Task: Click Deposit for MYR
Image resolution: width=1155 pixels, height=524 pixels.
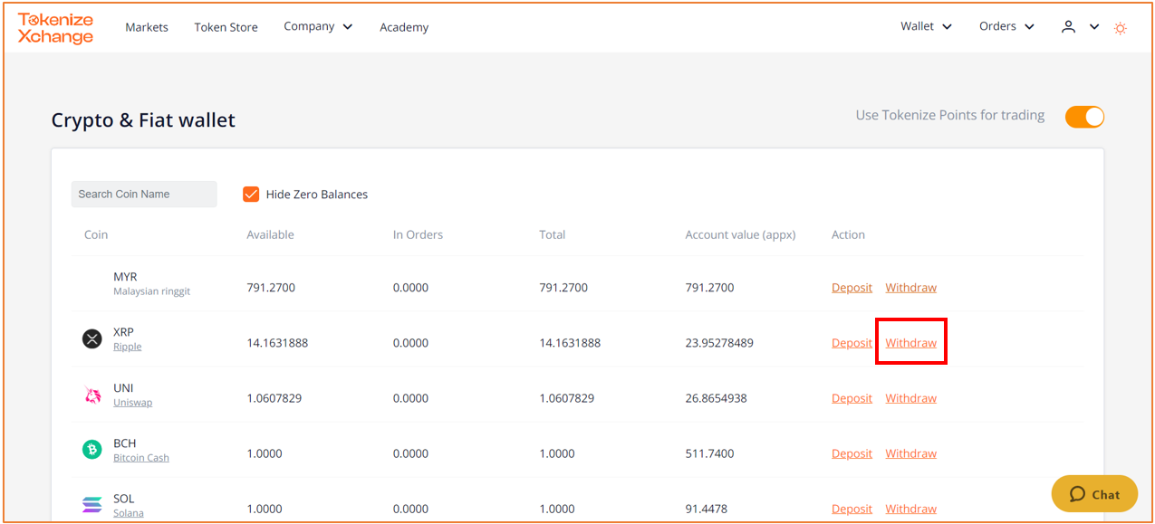Action: click(x=852, y=288)
